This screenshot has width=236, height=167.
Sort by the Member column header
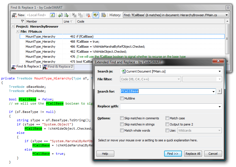pos(44,21)
